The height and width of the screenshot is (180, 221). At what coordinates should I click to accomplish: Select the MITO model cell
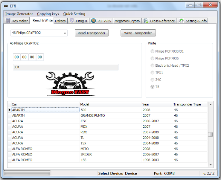110,149
